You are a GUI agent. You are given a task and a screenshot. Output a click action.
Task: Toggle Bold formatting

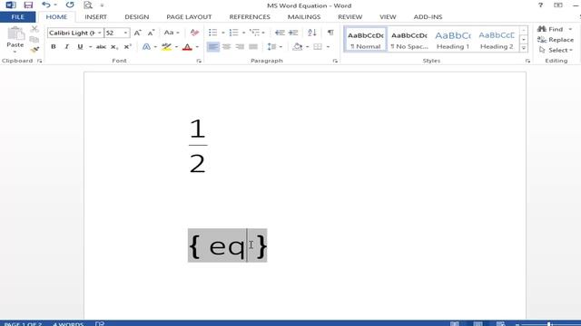[x=54, y=47]
